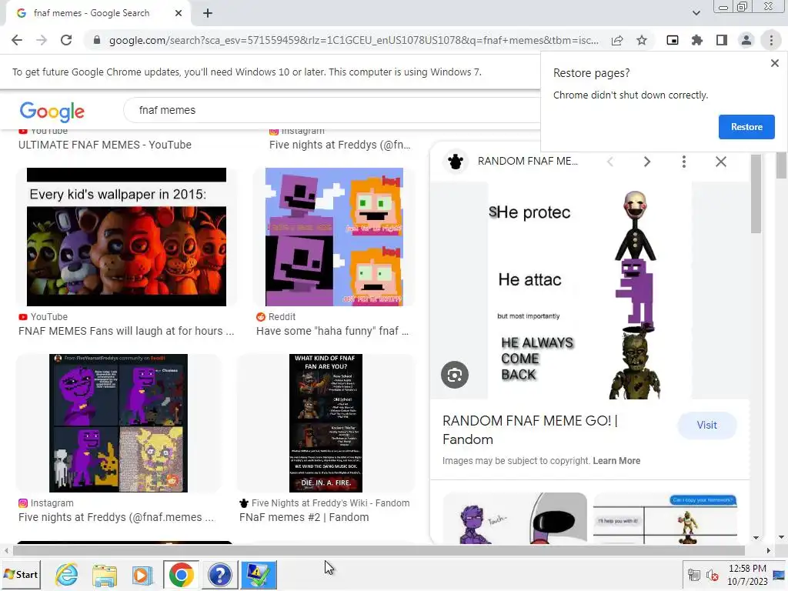The height and width of the screenshot is (591, 788).
Task: Open ULTIMATE FNAF MEMES - YouTube link
Action: pos(105,145)
